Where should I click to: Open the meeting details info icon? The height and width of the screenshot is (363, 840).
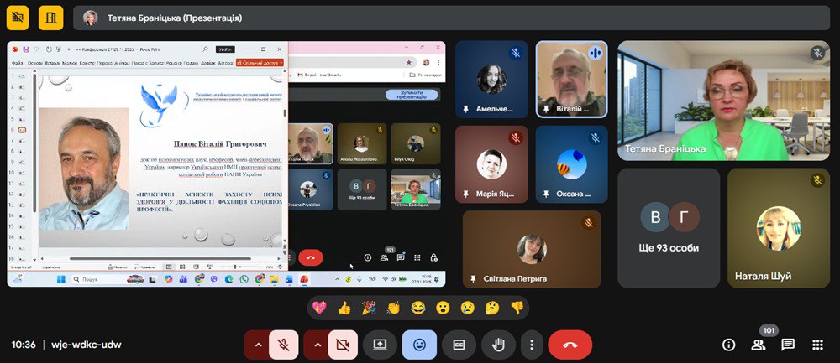[x=728, y=345]
